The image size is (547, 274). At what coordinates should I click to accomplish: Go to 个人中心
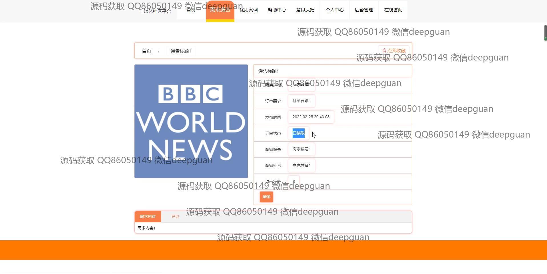click(335, 10)
